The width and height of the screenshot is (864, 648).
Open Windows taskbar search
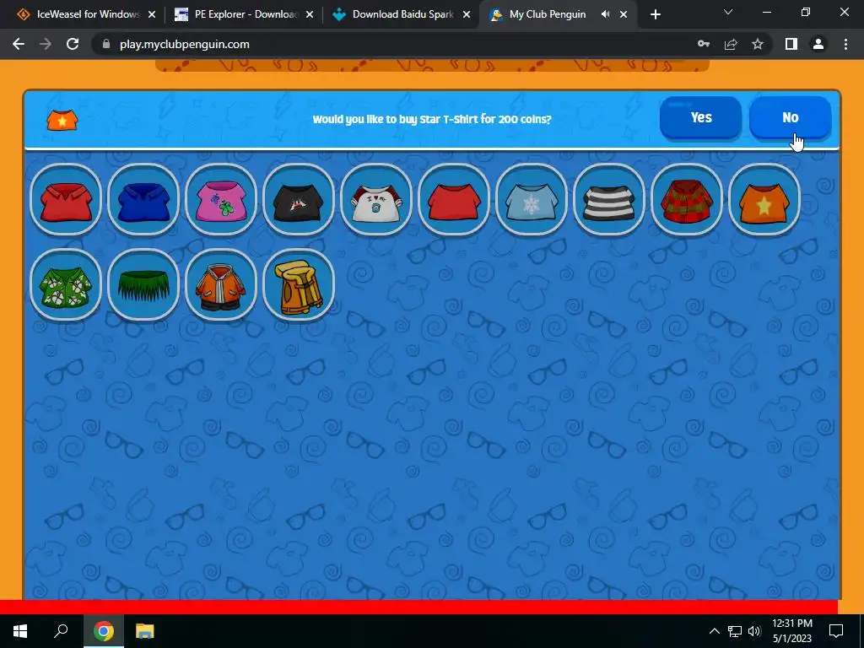coord(61,631)
